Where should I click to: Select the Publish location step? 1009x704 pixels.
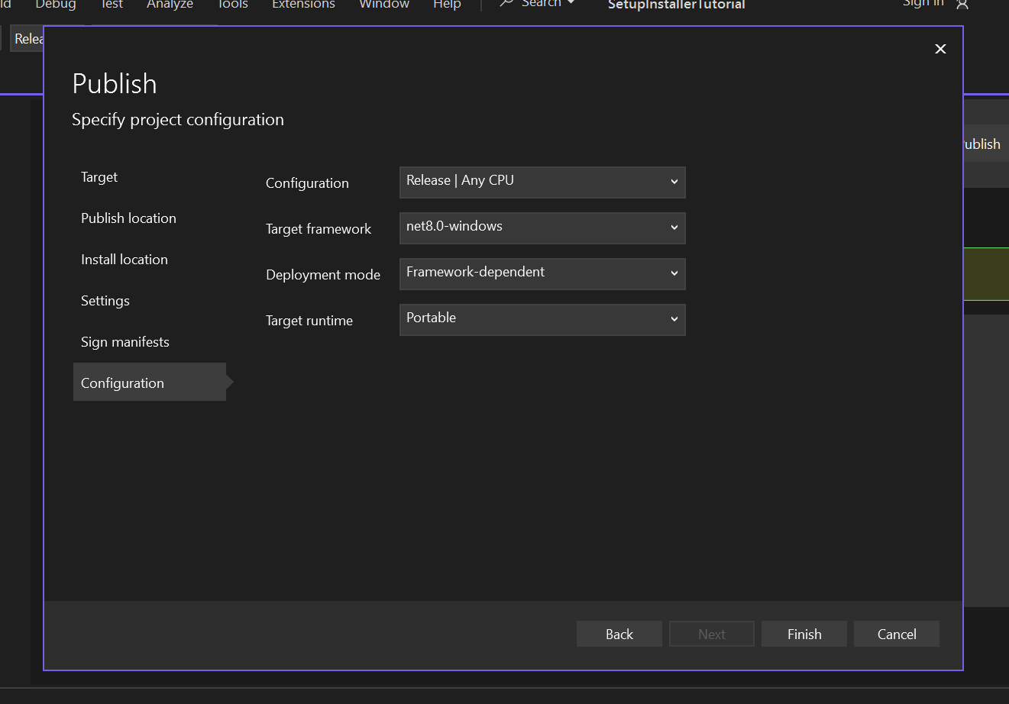pos(128,218)
